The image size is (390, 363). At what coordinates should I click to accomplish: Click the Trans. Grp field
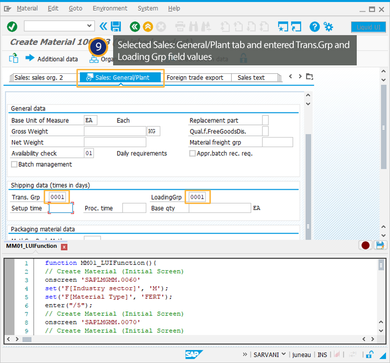coord(58,197)
